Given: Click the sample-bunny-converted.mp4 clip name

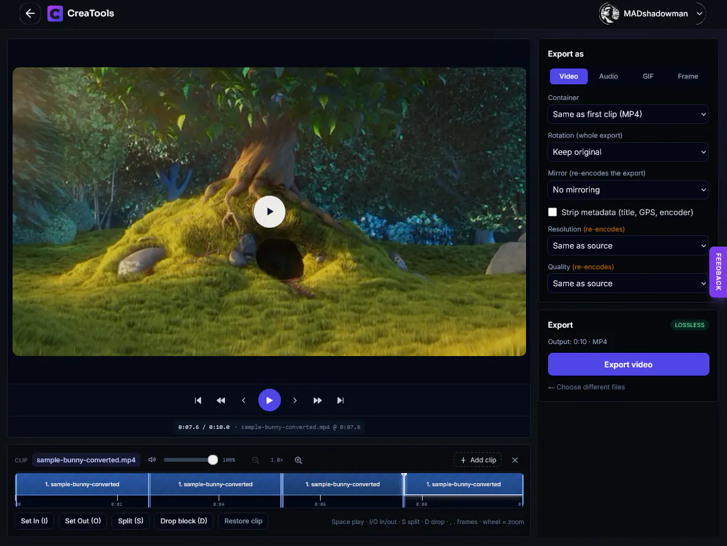Looking at the screenshot, I should click(x=86, y=460).
